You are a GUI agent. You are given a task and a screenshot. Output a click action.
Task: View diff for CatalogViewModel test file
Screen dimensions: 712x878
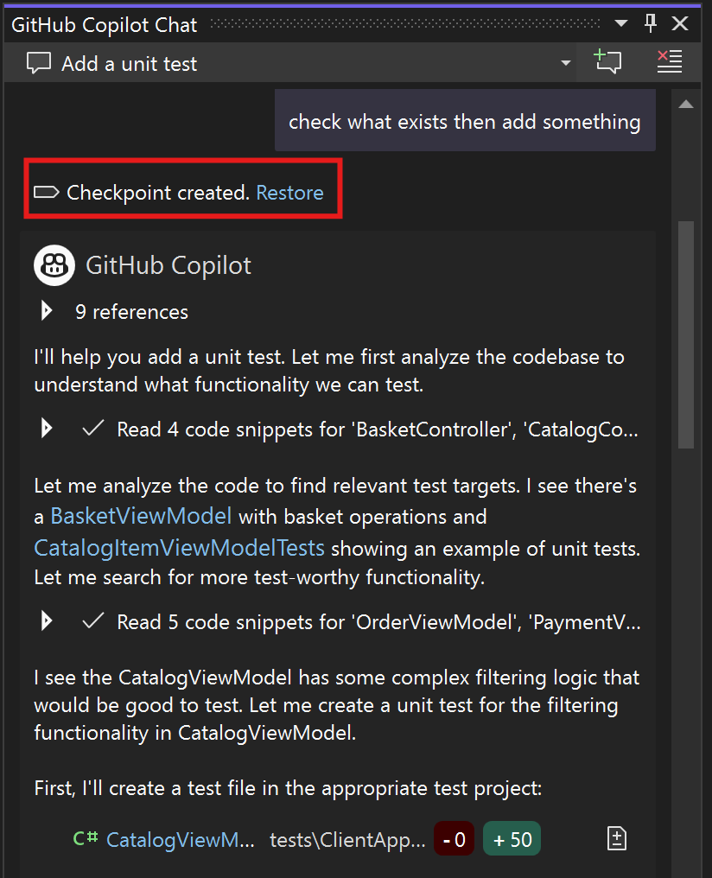click(x=617, y=839)
